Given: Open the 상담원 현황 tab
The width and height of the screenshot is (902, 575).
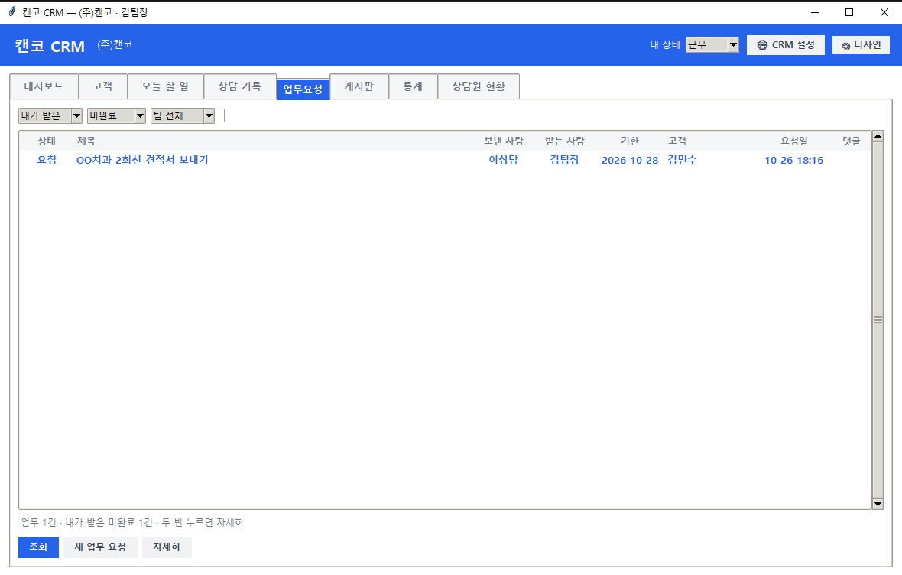Looking at the screenshot, I should tap(479, 86).
